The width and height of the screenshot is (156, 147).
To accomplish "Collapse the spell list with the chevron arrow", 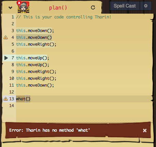I will point(10,8).
